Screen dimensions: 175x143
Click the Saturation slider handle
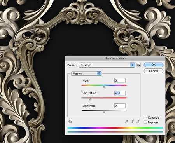[90, 99]
